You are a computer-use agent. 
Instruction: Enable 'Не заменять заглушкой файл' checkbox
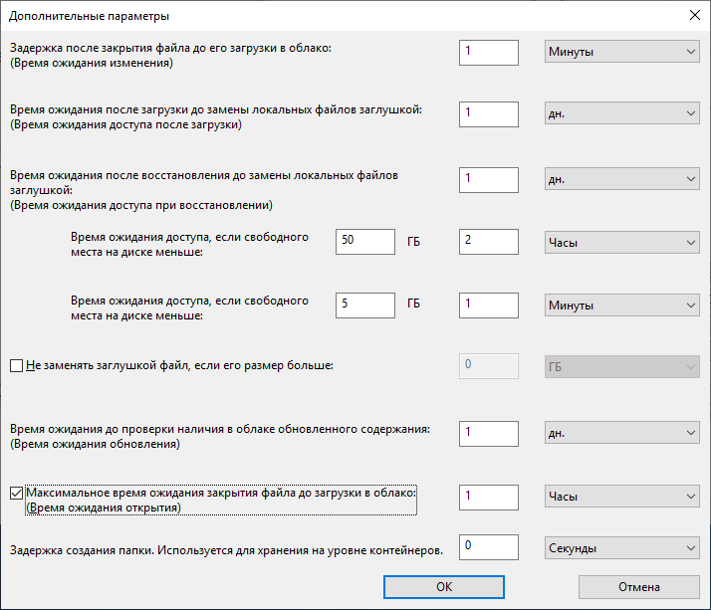[x=16, y=366]
